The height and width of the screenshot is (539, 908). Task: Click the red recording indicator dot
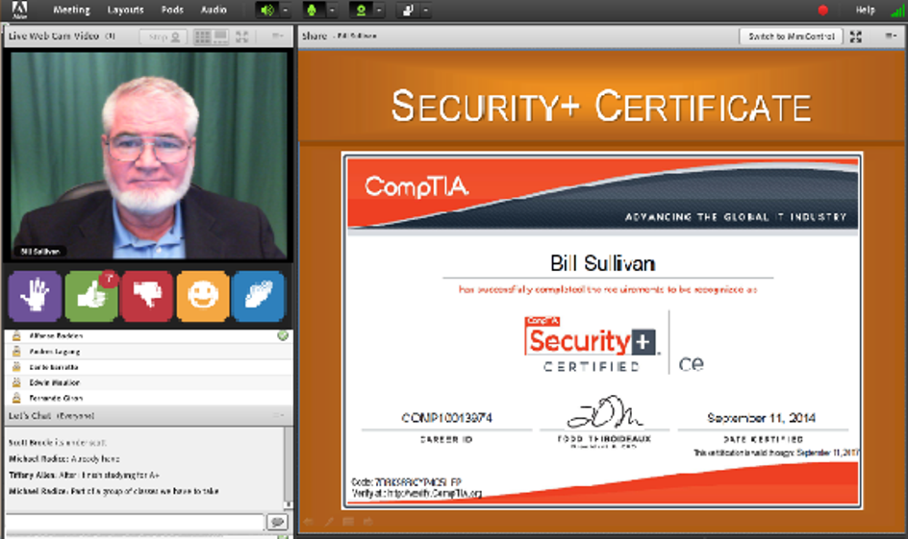click(x=823, y=10)
